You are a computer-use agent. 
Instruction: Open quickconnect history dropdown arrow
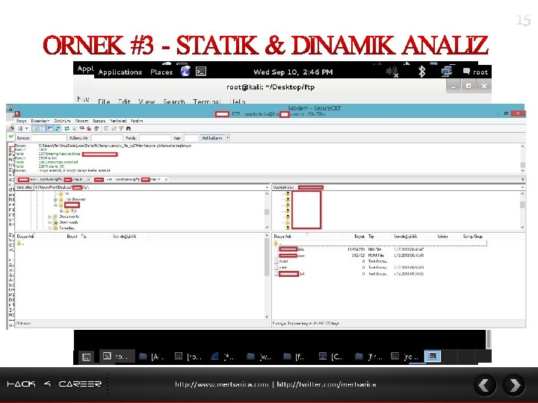point(227,138)
